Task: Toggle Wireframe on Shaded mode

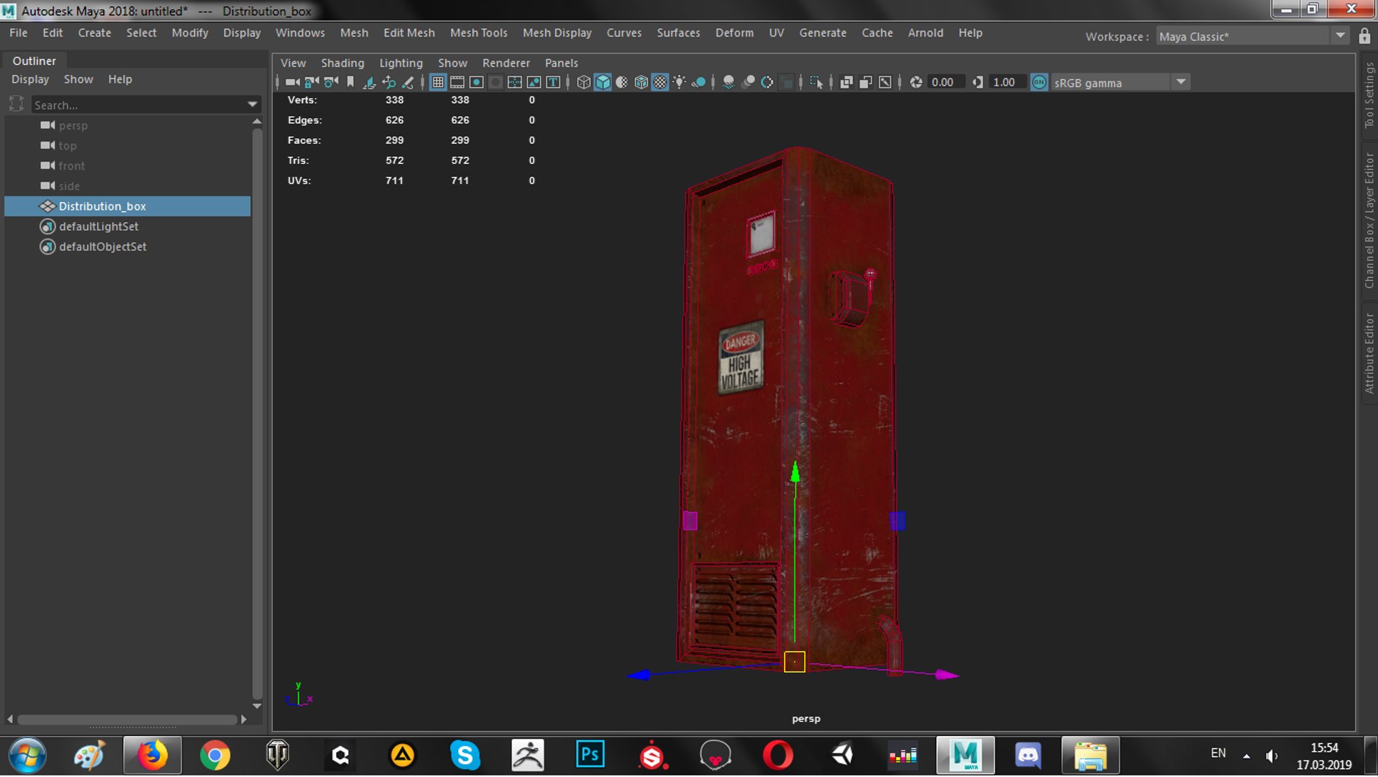Action: coord(641,82)
